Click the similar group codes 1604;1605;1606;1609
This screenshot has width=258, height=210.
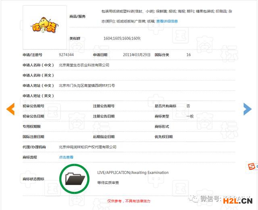(x=122, y=38)
